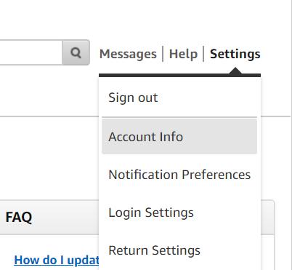Open the Help page link
Image resolution: width=292 pixels, height=270 pixels.
pyautogui.click(x=183, y=54)
